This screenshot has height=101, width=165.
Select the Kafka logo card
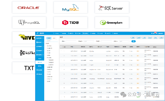point(24,53)
